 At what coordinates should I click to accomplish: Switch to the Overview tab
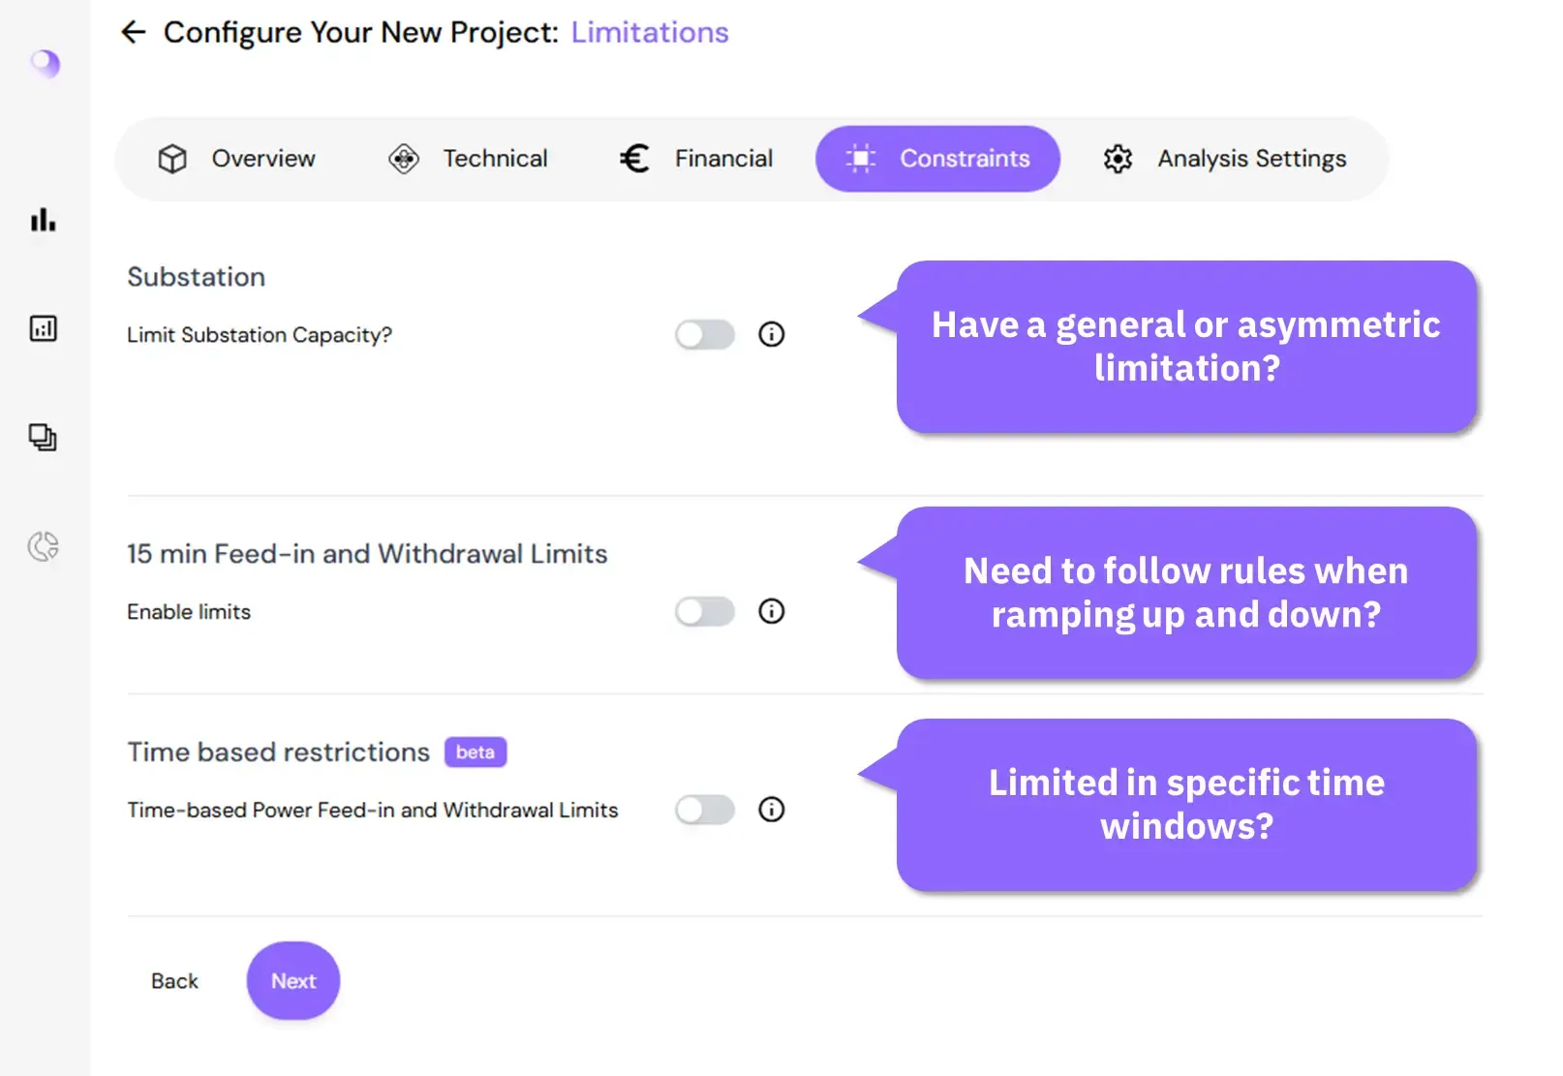236,159
